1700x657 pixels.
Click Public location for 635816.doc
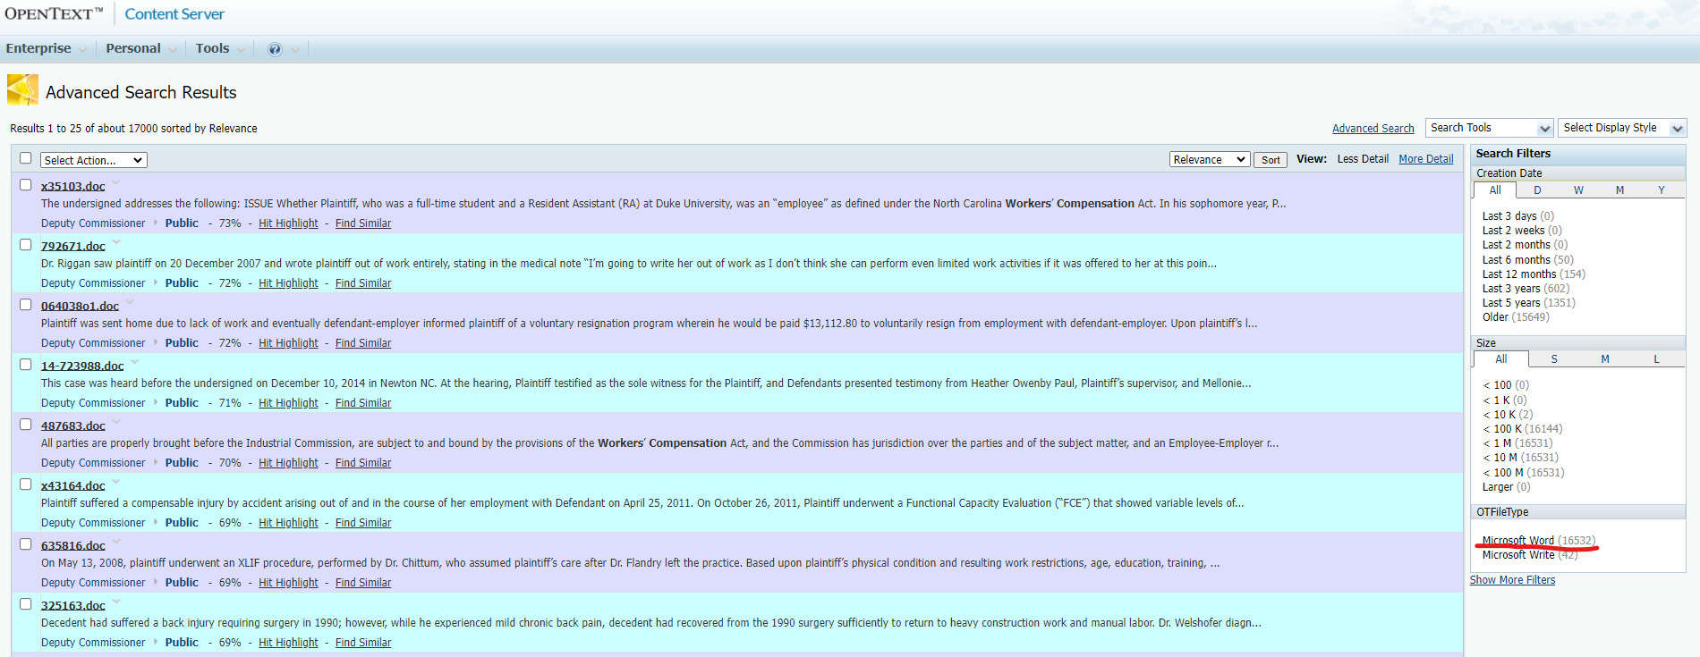pyautogui.click(x=182, y=583)
